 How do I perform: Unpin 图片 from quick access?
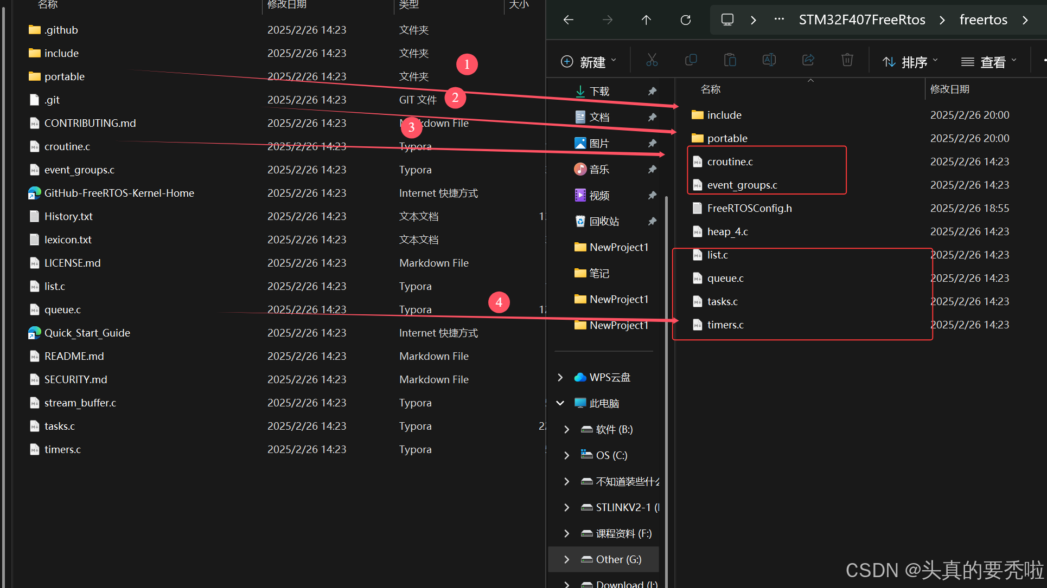(652, 143)
